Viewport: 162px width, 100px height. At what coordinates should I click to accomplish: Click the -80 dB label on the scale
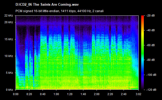151,60
